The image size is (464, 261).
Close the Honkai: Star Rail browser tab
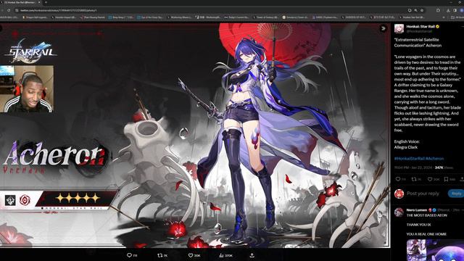[38, 2]
